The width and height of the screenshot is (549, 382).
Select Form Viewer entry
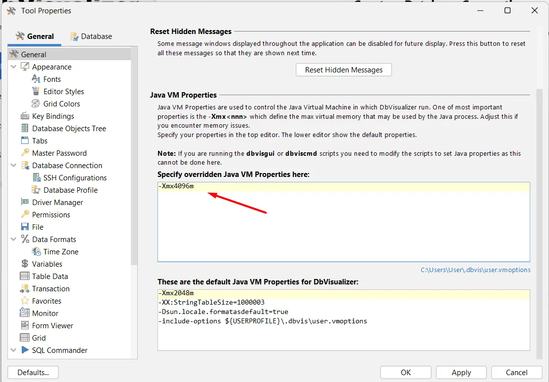[x=52, y=325]
